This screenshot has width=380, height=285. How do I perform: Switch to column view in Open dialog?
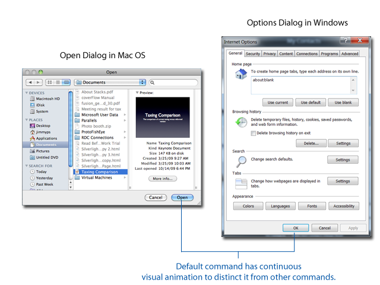click(66, 83)
